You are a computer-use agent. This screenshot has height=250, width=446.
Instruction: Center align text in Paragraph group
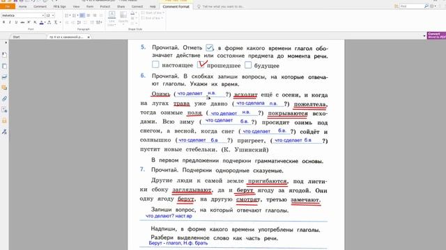pos(89,15)
